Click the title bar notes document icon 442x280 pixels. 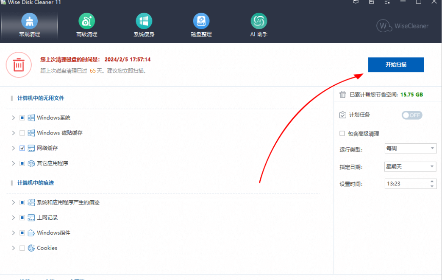372,2
